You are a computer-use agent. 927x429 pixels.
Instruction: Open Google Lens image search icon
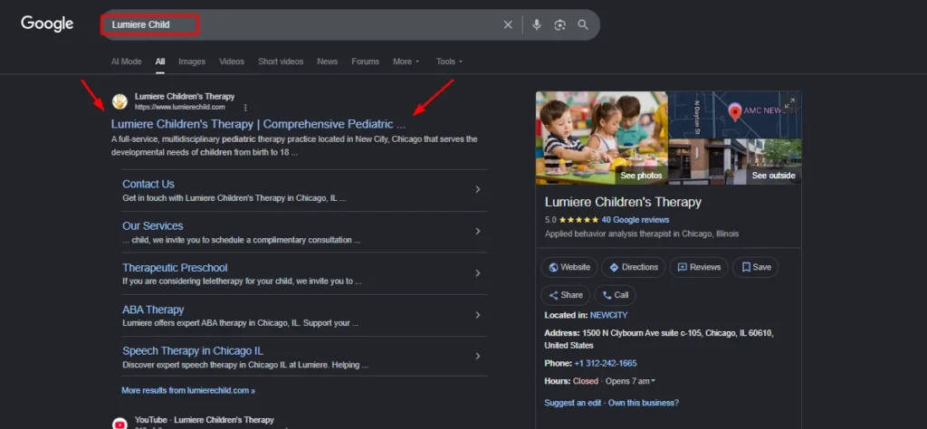tap(559, 24)
